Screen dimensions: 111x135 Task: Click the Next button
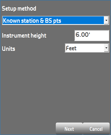69,129
